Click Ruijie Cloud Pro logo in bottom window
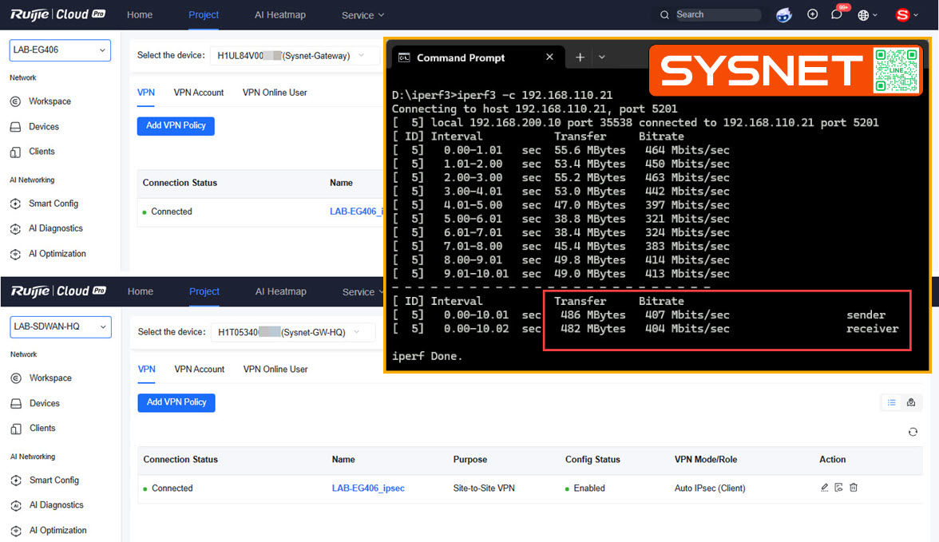 [58, 291]
